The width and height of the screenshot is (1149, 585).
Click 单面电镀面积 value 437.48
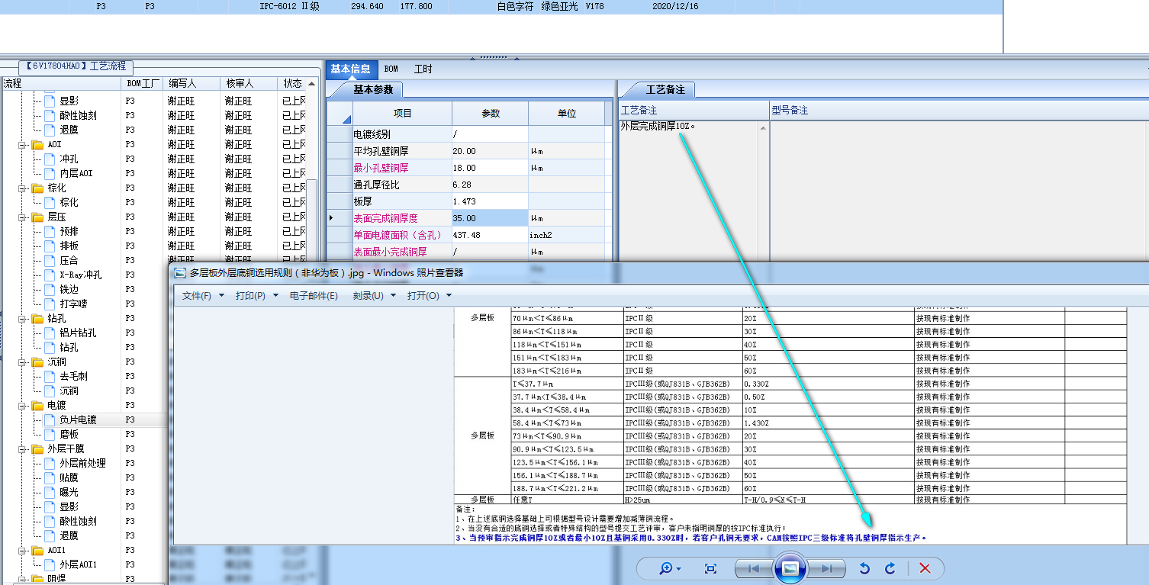490,234
